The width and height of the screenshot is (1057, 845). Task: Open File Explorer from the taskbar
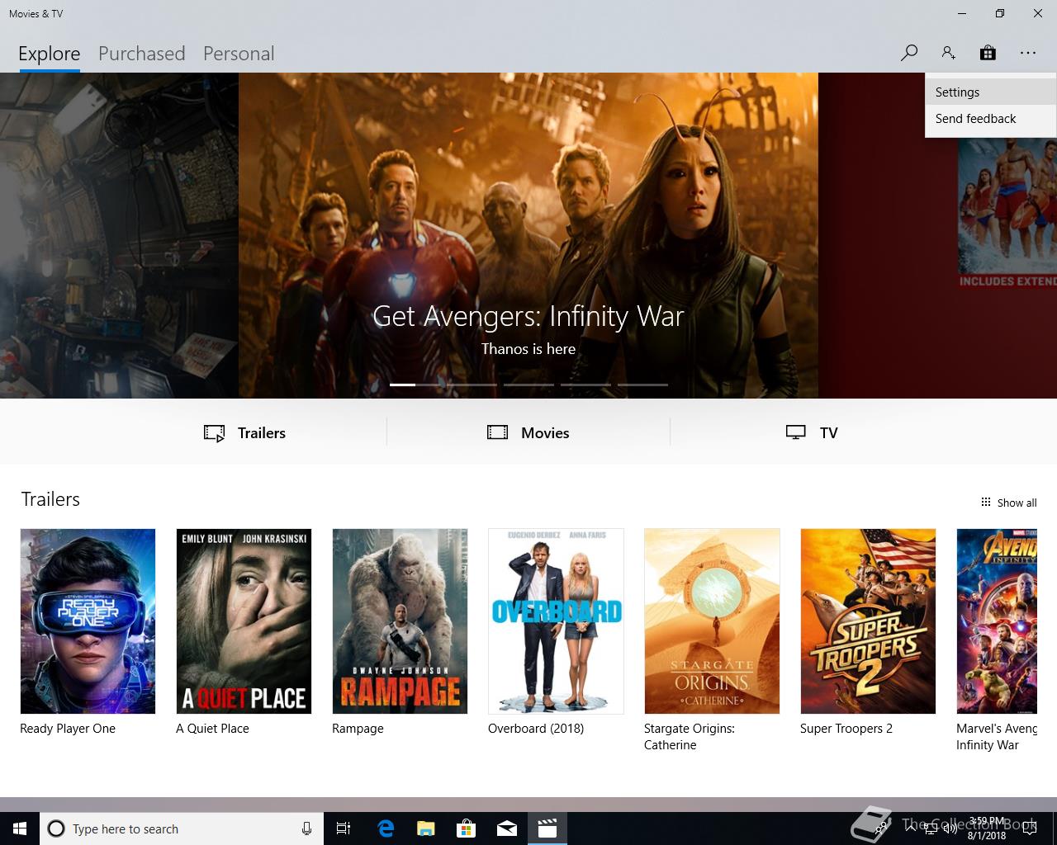[x=426, y=828]
